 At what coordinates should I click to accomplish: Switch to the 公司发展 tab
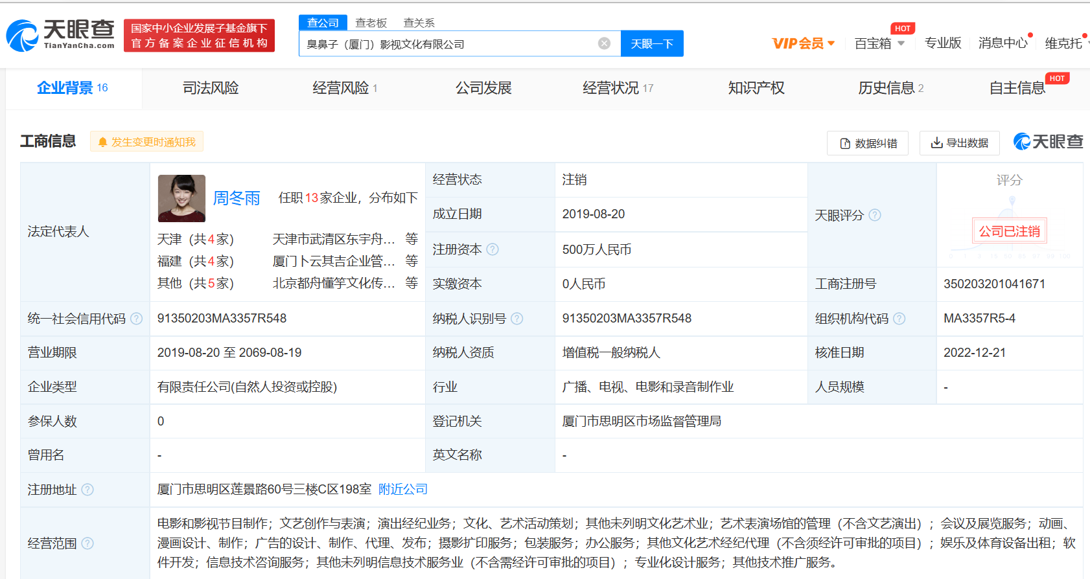(x=483, y=88)
